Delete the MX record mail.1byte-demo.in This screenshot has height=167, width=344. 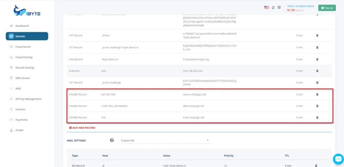[x=316, y=166]
